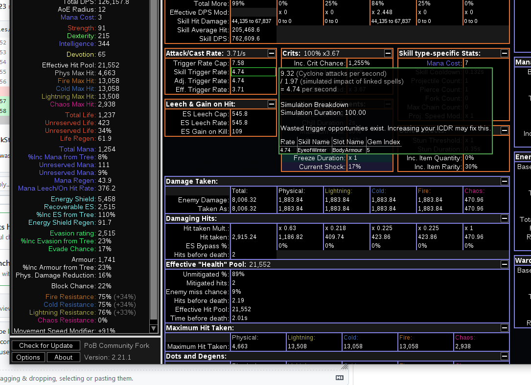Viewport: 531px width, 385px height.
Task: Click the Inc. Crit Chance value 1,255%
Action: [x=359, y=63]
